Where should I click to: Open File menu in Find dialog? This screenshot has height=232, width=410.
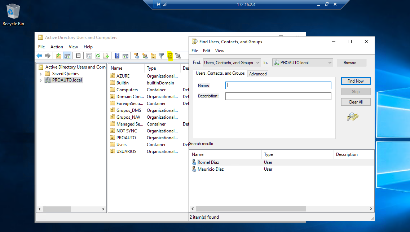195,51
